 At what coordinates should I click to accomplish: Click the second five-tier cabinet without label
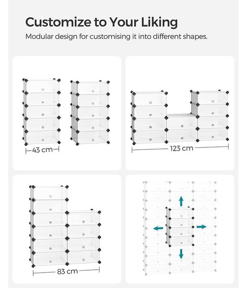(90, 113)
